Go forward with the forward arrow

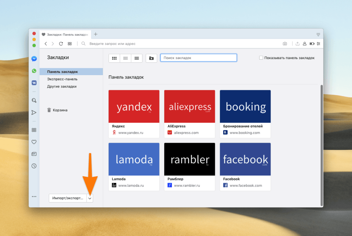click(x=53, y=44)
